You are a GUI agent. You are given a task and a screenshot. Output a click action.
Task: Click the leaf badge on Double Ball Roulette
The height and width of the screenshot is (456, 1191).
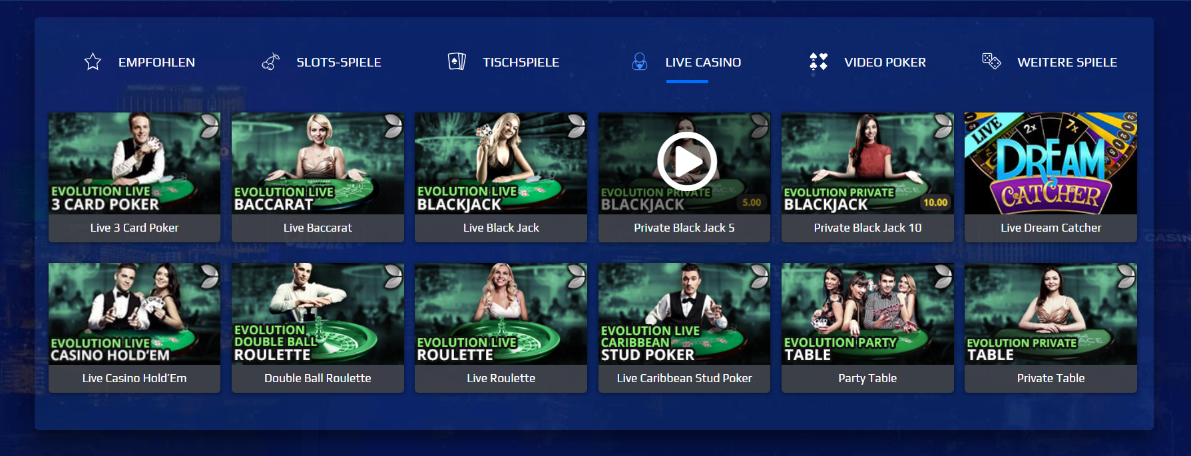[393, 276]
